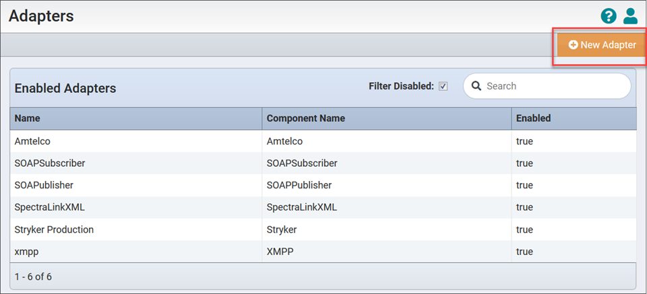Open the user profile icon
The width and height of the screenshot is (647, 294).
[x=630, y=15]
